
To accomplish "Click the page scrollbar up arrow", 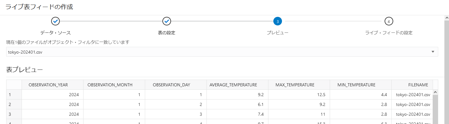I will coord(447,18).
